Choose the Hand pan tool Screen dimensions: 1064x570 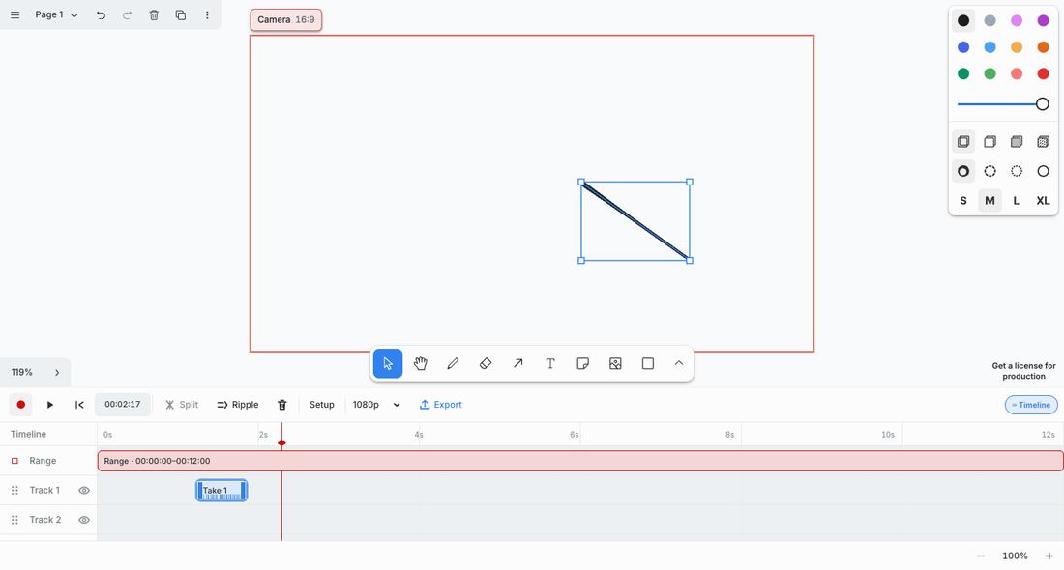tap(420, 364)
